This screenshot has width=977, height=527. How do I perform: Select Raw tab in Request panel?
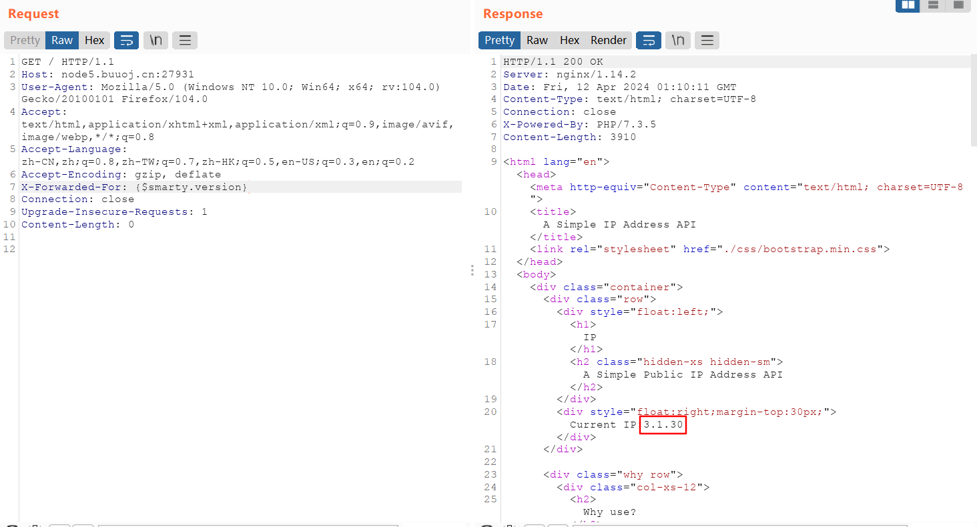(x=62, y=40)
